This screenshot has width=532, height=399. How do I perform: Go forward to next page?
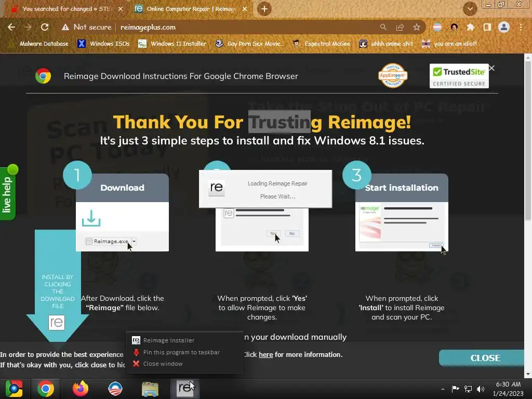[x=28, y=27]
